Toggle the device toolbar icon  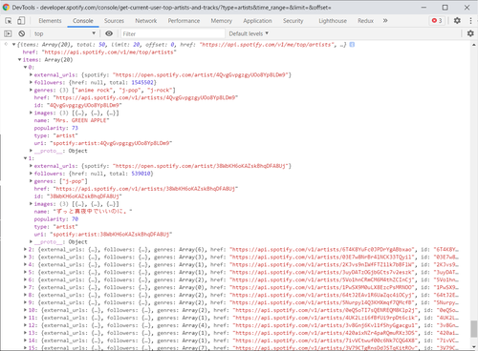pyautogui.click(x=21, y=21)
